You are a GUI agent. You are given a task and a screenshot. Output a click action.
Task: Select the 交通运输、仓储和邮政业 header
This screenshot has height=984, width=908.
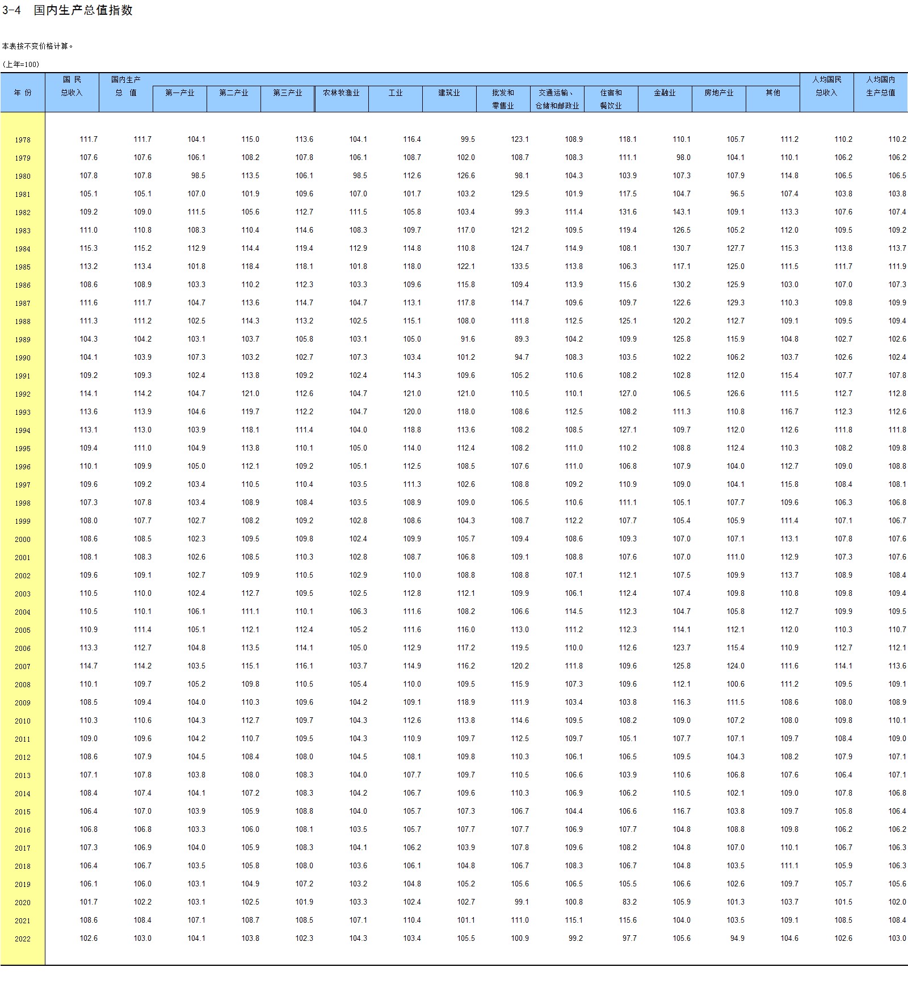pyautogui.click(x=557, y=99)
